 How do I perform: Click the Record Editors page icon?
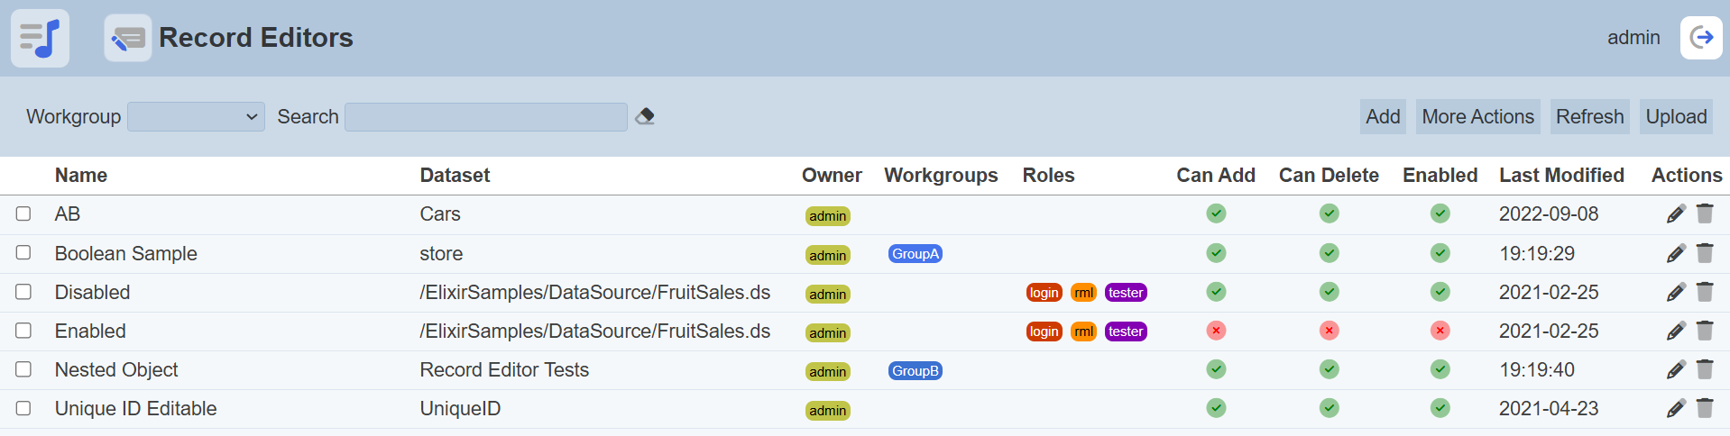[127, 38]
